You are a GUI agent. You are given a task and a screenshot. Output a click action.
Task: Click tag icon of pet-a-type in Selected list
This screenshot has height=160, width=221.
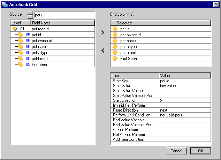pyautogui.click(x=115, y=47)
